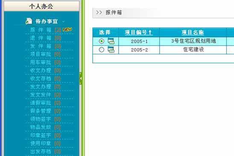Click project name 住宅建设
Screen dimensions: 234x156
[x=193, y=49]
